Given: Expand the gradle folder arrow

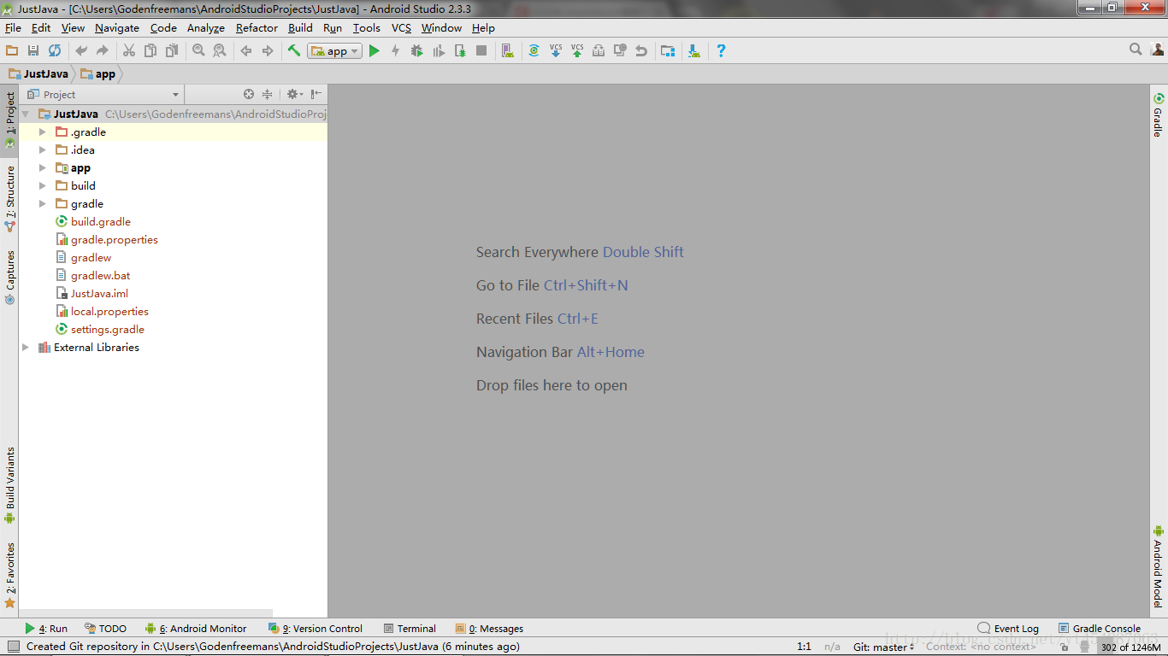Looking at the screenshot, I should click(43, 204).
